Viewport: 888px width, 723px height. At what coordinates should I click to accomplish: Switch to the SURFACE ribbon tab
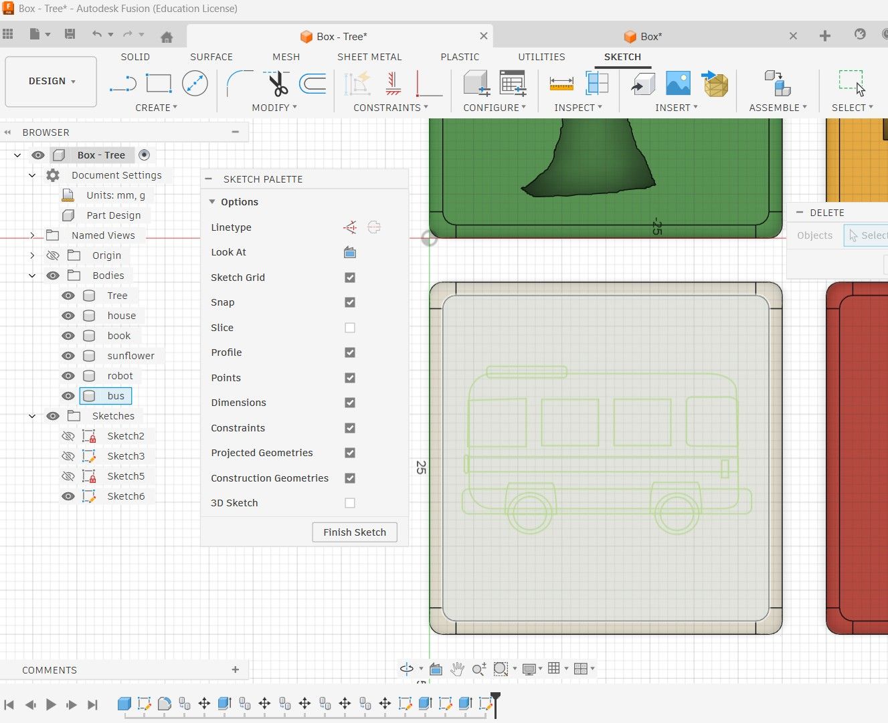tap(211, 57)
